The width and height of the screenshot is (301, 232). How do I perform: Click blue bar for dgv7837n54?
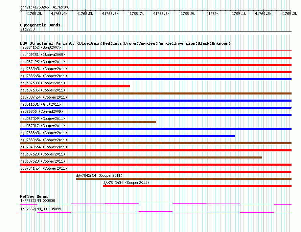pyautogui.click(x=156, y=101)
